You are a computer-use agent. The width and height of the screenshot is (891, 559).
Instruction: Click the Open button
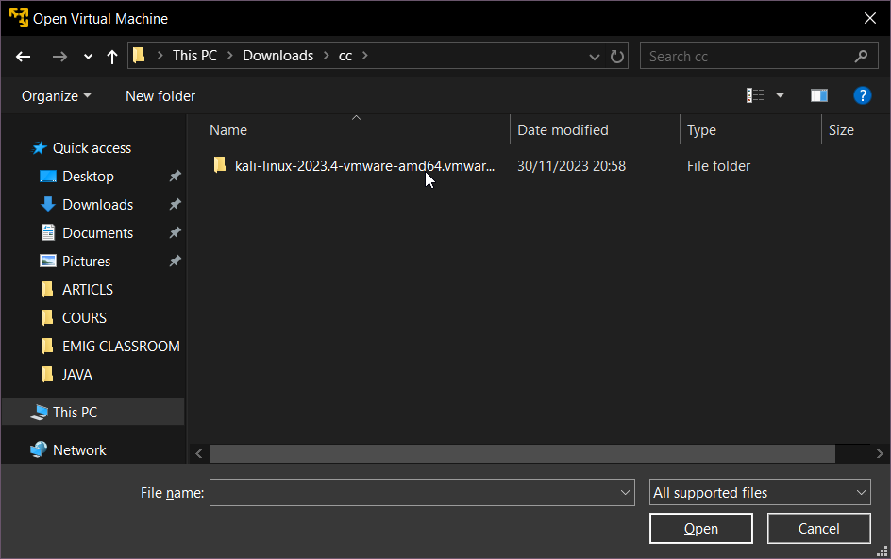pyautogui.click(x=701, y=528)
